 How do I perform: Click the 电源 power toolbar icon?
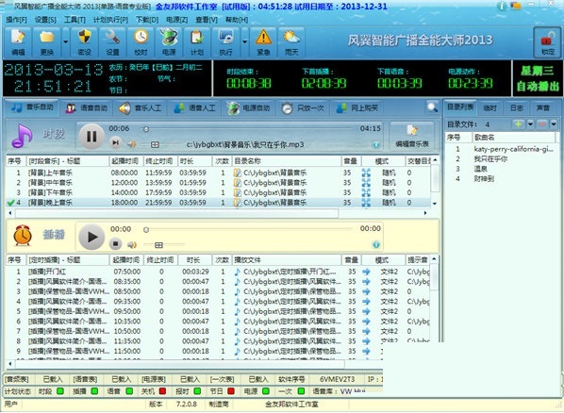click(169, 42)
